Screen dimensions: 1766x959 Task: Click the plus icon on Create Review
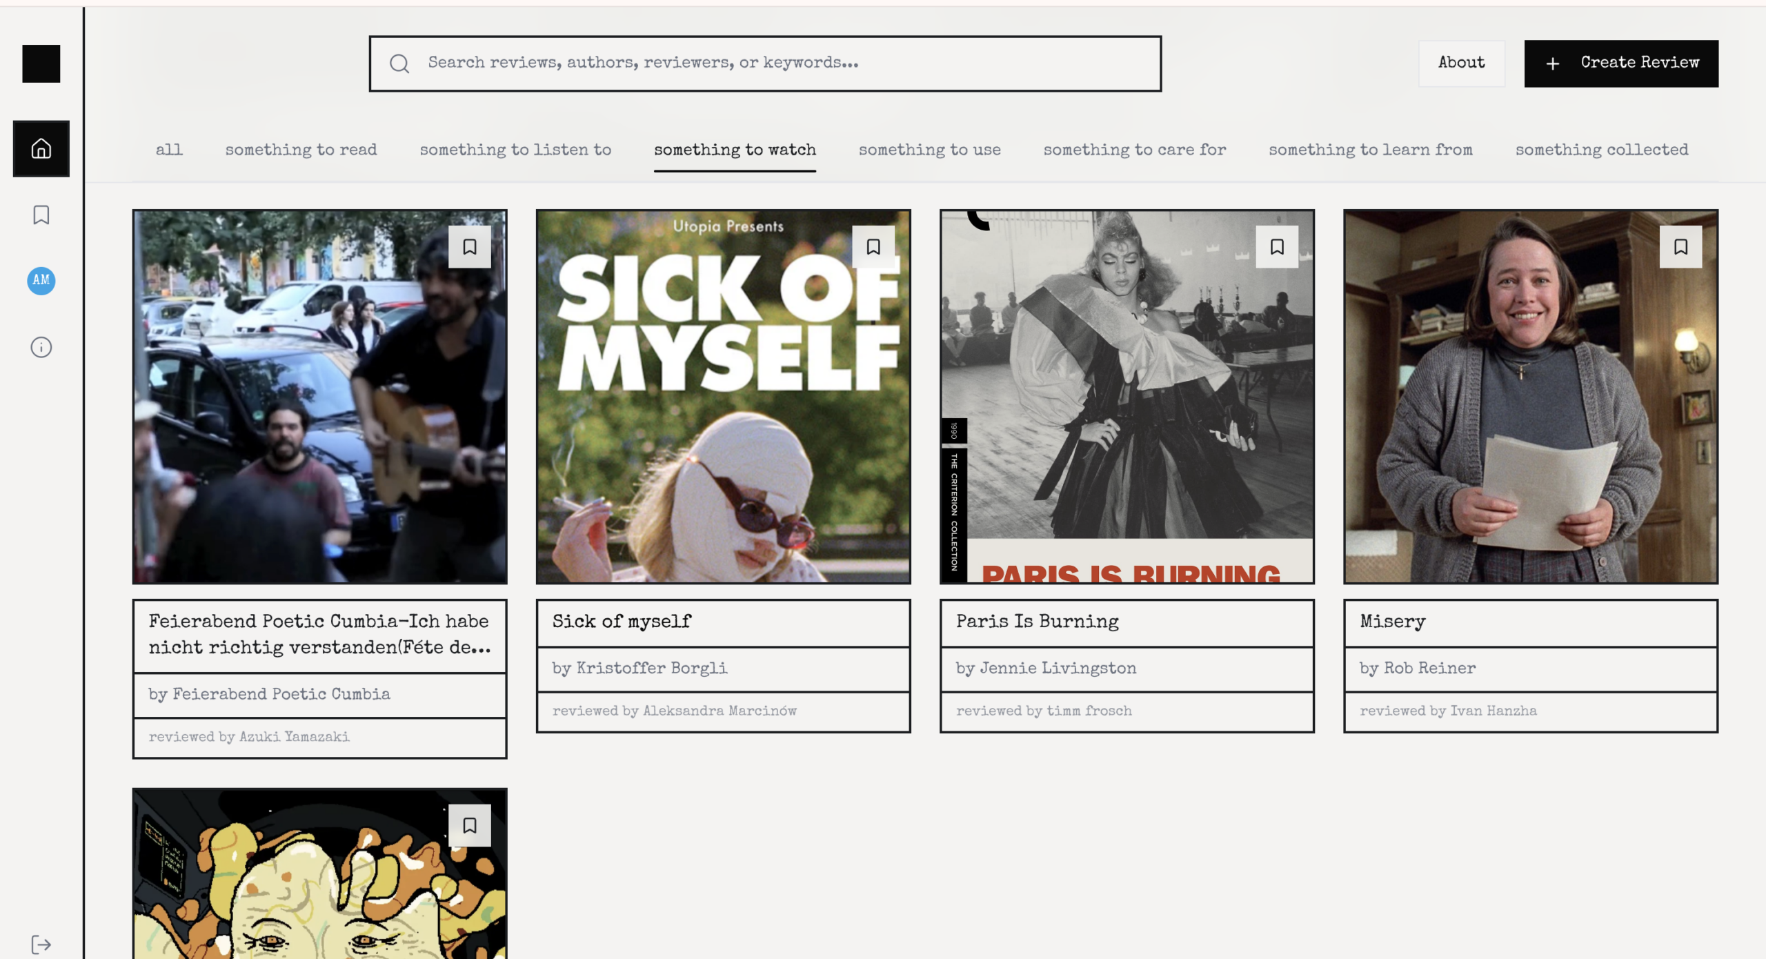[1553, 63]
